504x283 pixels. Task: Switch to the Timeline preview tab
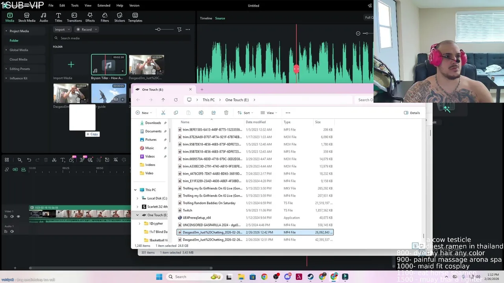coord(206,18)
